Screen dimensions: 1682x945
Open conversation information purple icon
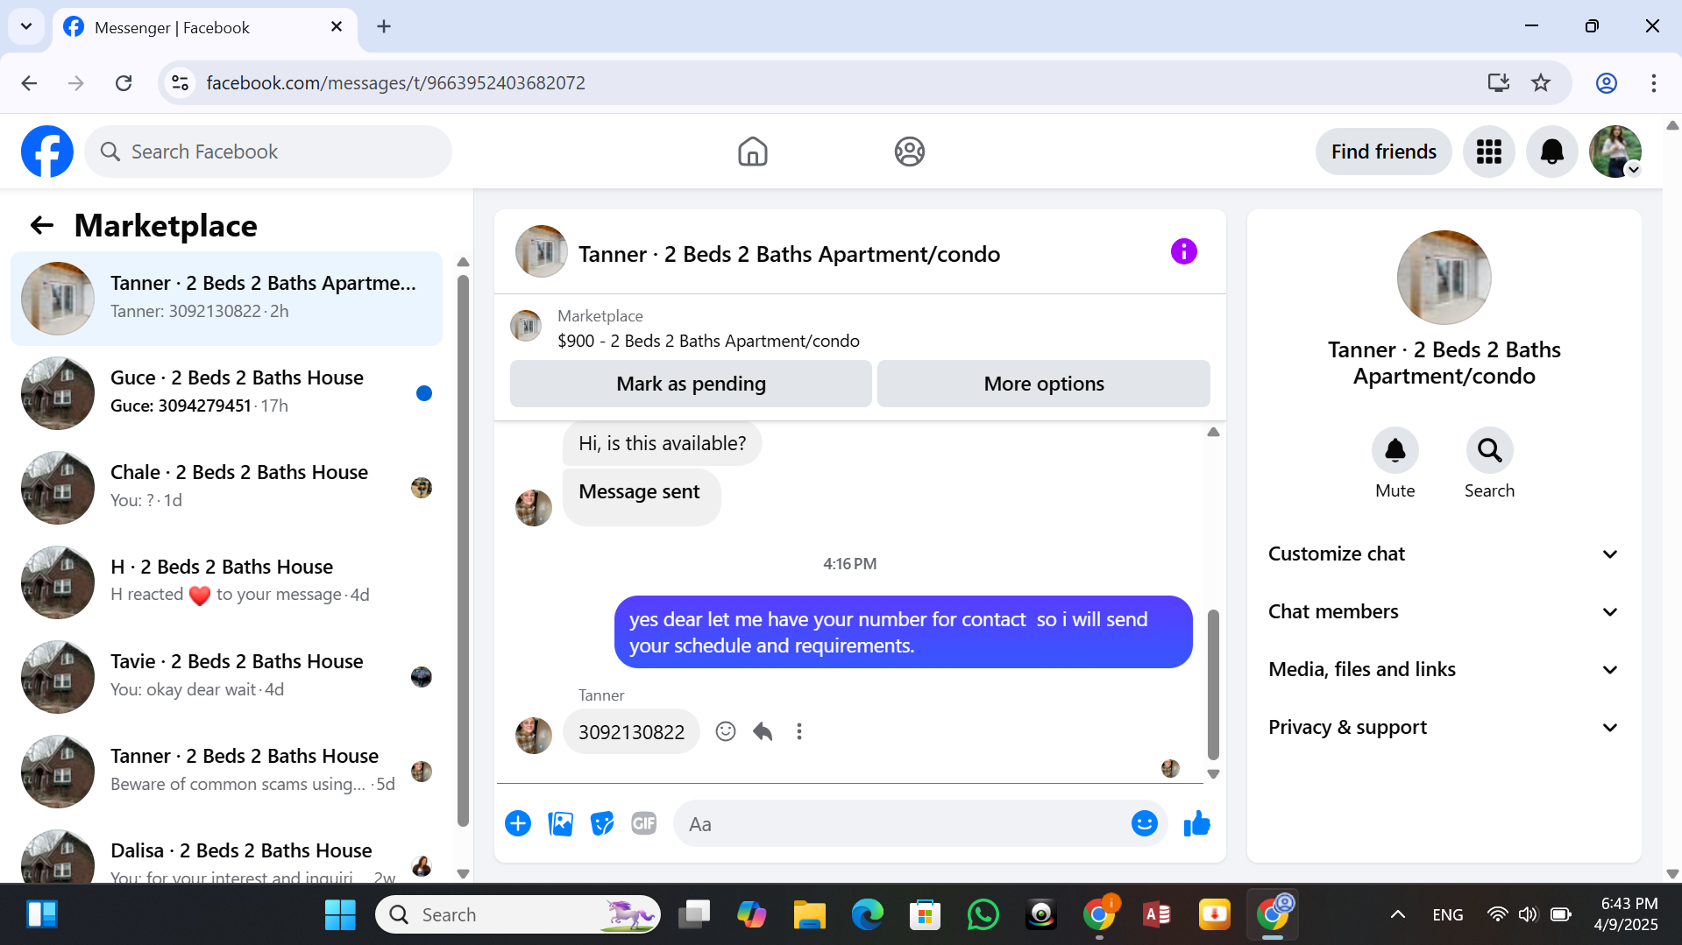pyautogui.click(x=1183, y=252)
